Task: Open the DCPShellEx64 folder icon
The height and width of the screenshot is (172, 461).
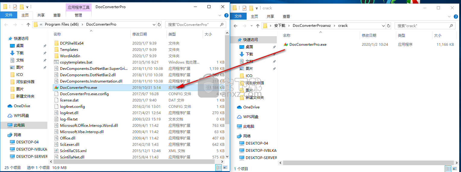Action: [56, 43]
